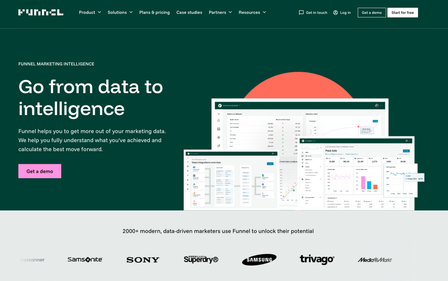The height and width of the screenshot is (281, 448).
Task: Click the Samsonite logo
Action: pyautogui.click(x=85, y=259)
